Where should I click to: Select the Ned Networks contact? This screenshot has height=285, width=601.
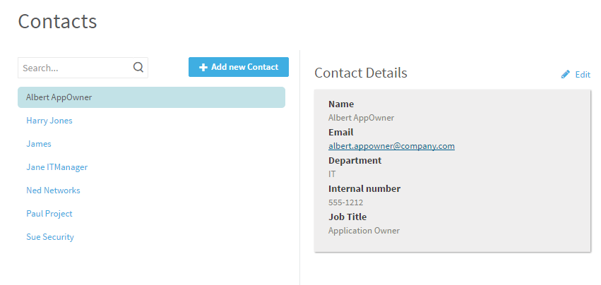(53, 190)
